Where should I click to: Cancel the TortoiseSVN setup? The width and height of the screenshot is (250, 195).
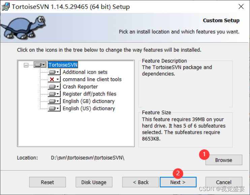[x=224, y=182]
